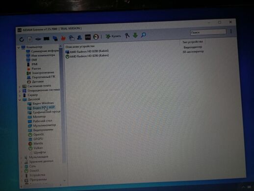Click the tree scrollbar down arrow
Viewport: 254px width, 191px height.
tap(65, 180)
